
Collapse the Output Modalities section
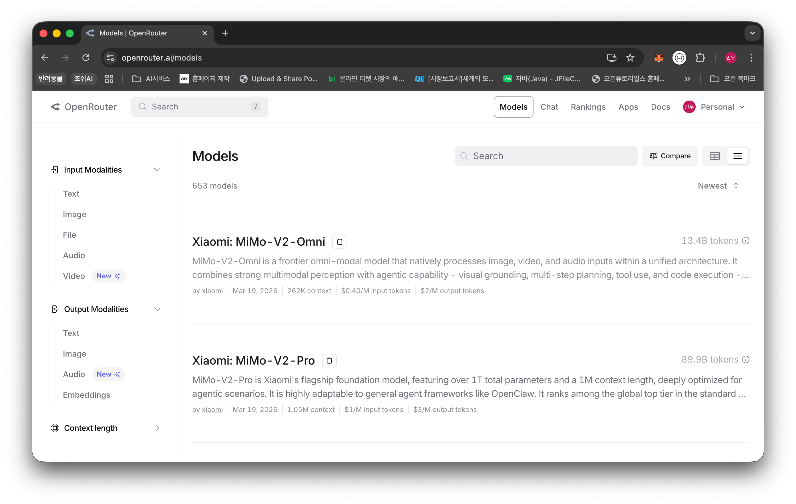[157, 309]
